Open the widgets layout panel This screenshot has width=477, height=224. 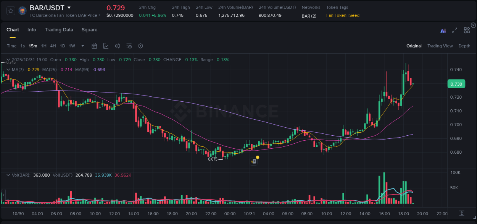click(x=467, y=30)
